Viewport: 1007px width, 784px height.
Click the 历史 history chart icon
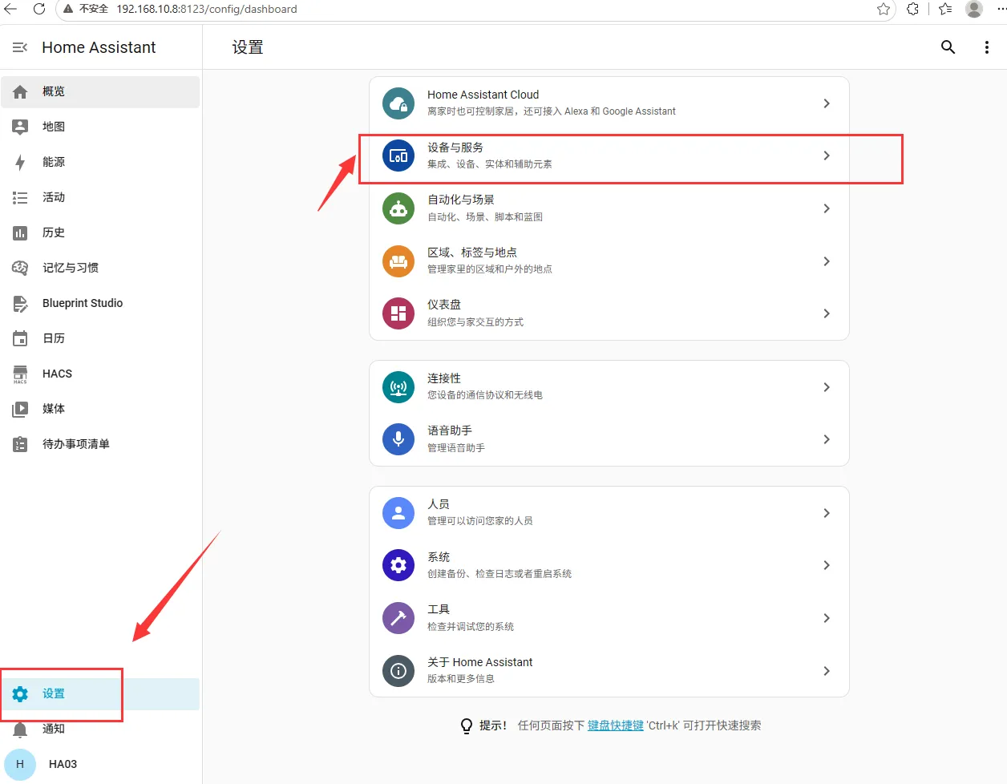(20, 233)
